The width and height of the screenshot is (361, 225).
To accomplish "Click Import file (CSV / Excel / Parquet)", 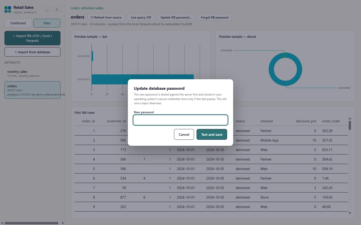I will click(33, 38).
